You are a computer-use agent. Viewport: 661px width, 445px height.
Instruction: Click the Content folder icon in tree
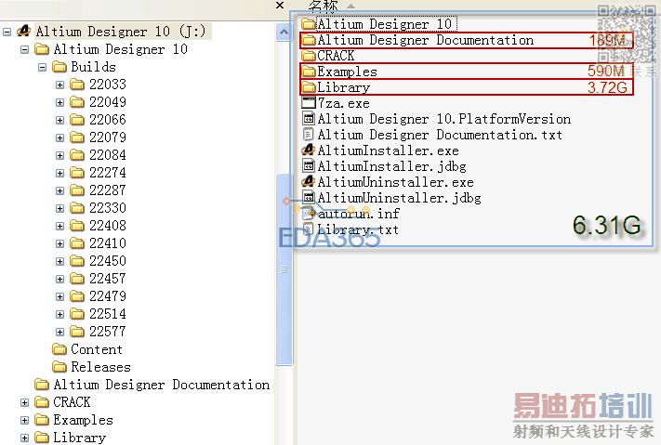point(59,349)
